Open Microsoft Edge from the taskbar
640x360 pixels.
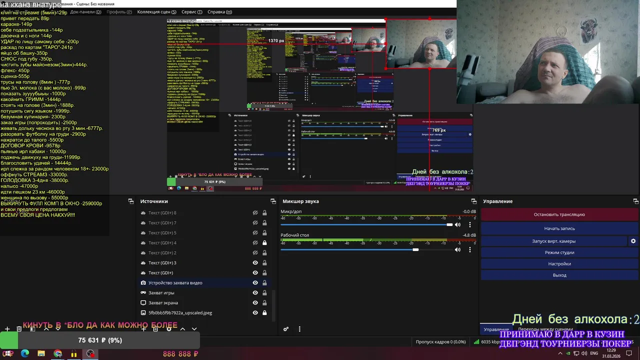[x=25, y=354]
